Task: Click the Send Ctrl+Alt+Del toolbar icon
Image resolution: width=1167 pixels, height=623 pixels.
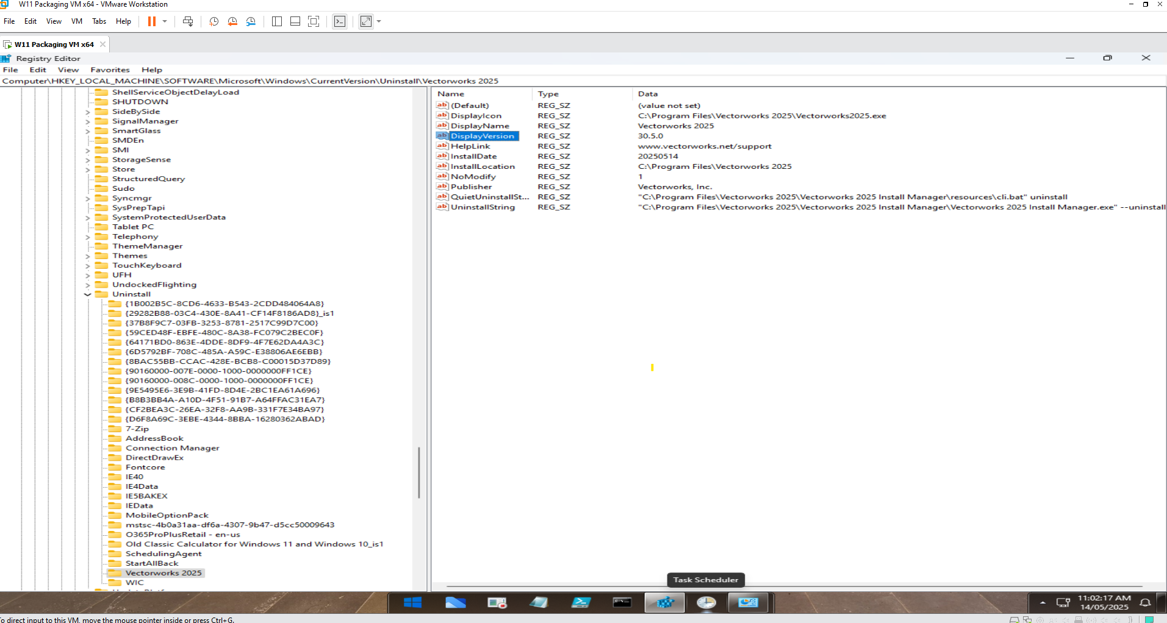Action: (188, 21)
